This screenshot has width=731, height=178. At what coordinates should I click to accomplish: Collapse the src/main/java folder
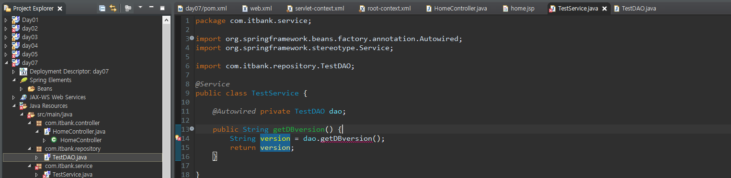pos(22,115)
